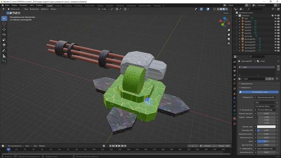This screenshot has width=281, height=158.
Task: Select the Annotate tool
Action: click(4, 51)
